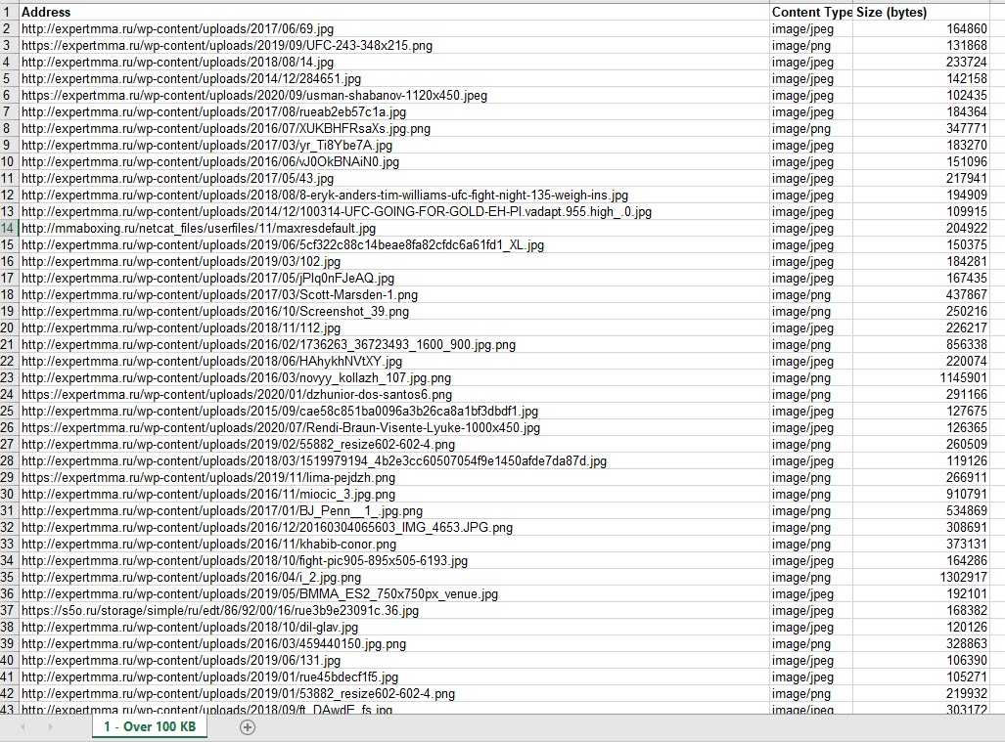
Task: Select the BJ_Penn__1_.jpg.png address cell
Action: tap(221, 511)
